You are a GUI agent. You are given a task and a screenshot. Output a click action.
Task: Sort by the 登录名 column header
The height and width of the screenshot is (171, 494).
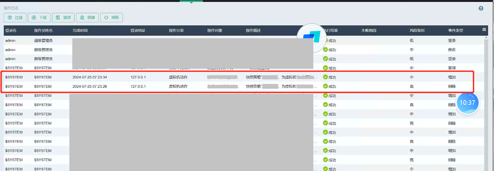point(11,31)
